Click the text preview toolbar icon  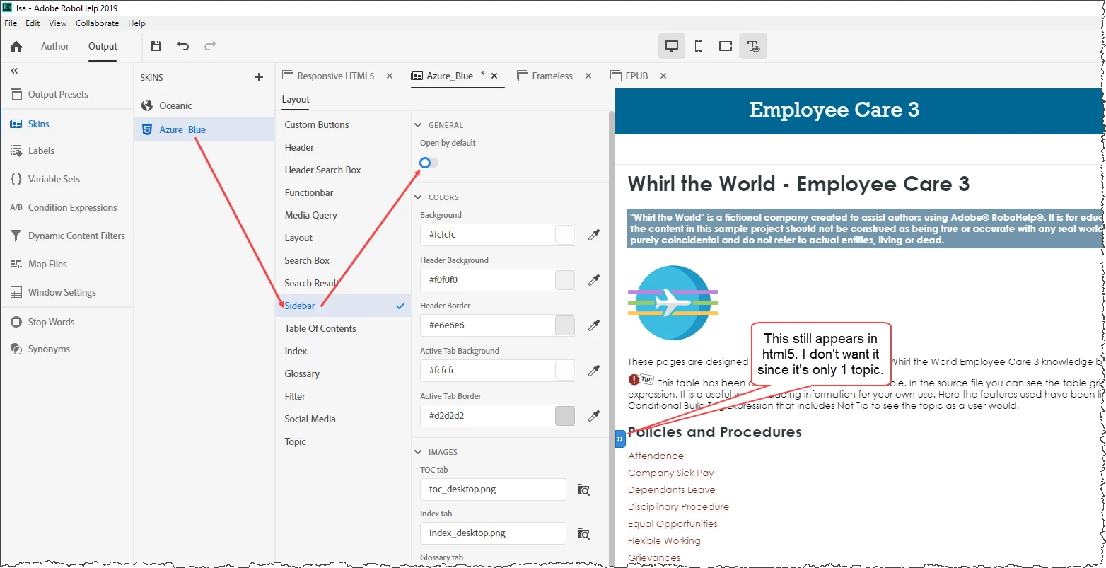point(753,46)
